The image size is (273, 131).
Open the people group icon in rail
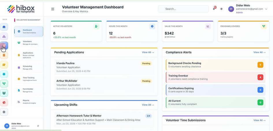4,93
